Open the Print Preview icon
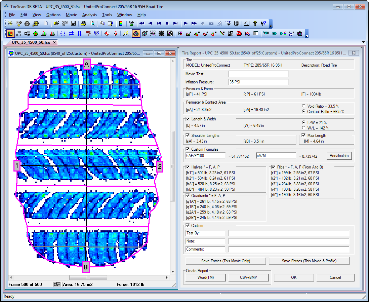 tap(92, 23)
